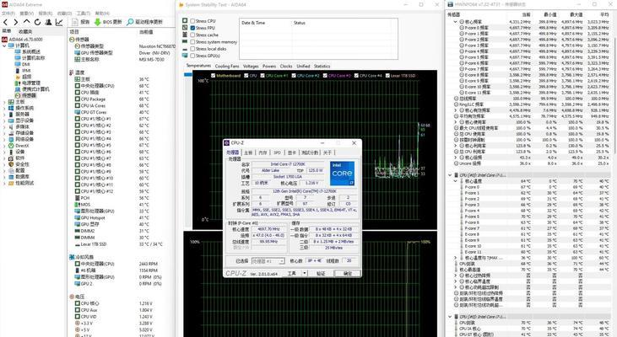Open the 工具 dropdown arrow in CPU-Z

(304, 273)
